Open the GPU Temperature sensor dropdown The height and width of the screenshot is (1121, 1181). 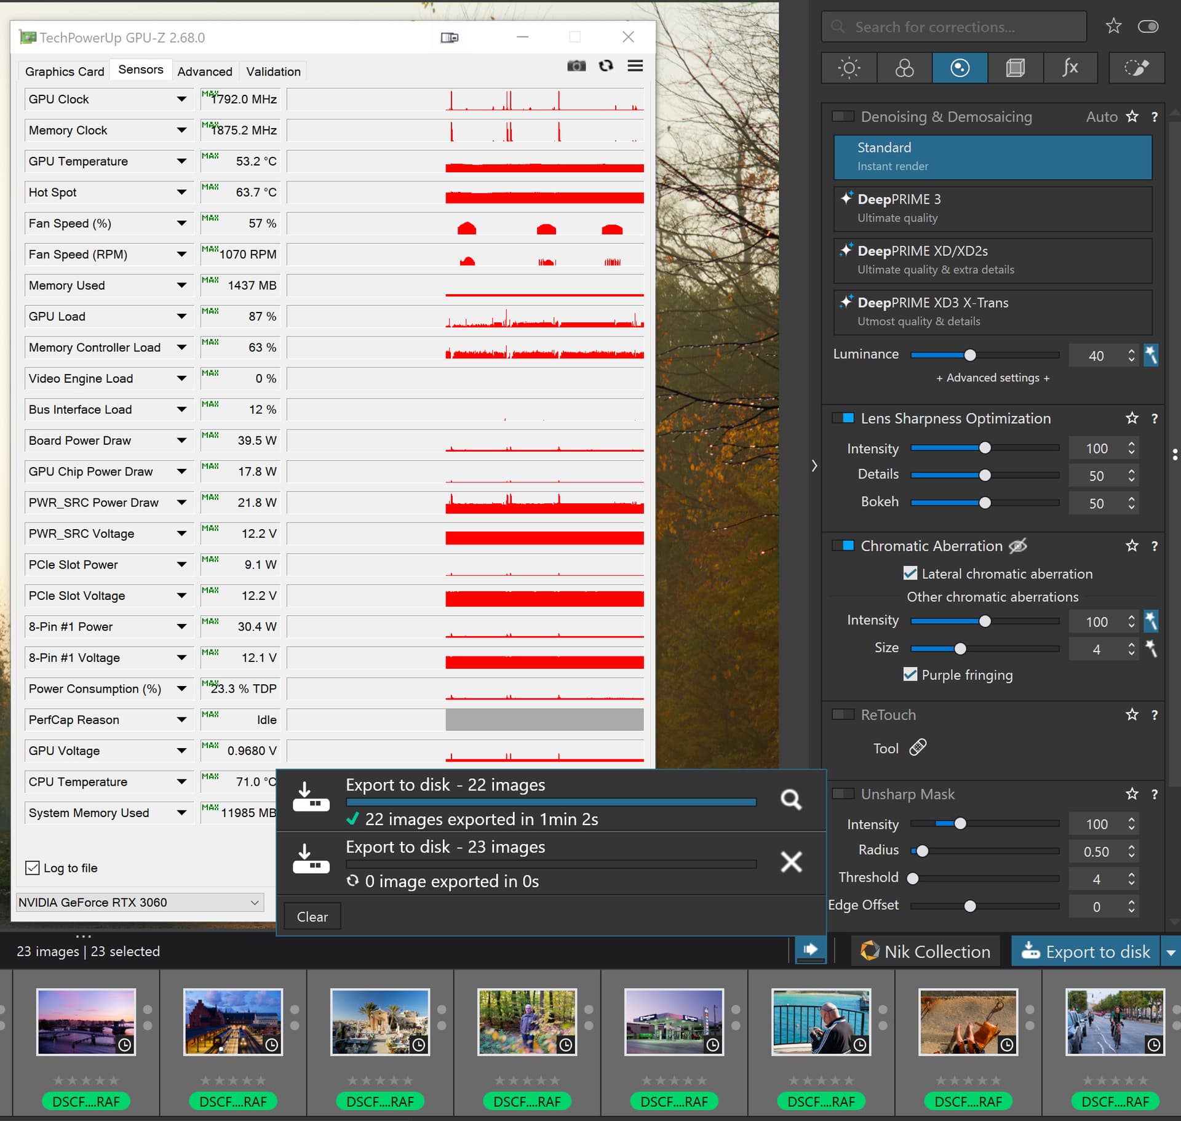click(181, 161)
